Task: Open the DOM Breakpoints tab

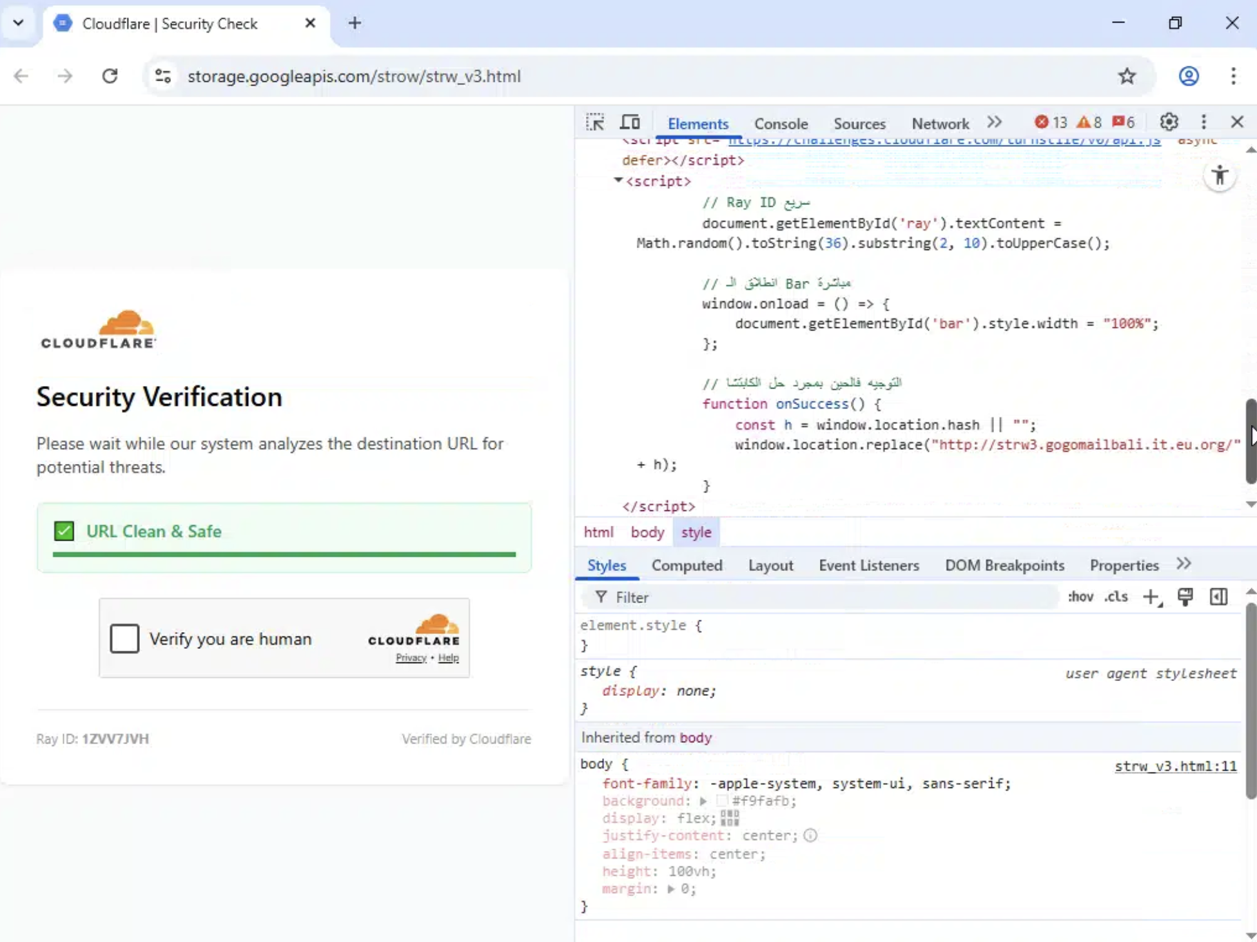Action: [1004, 565]
